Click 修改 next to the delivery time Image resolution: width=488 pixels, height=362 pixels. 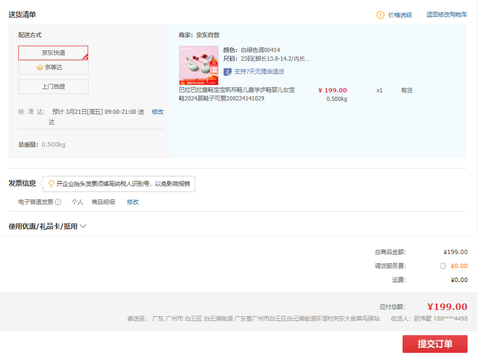(157, 112)
